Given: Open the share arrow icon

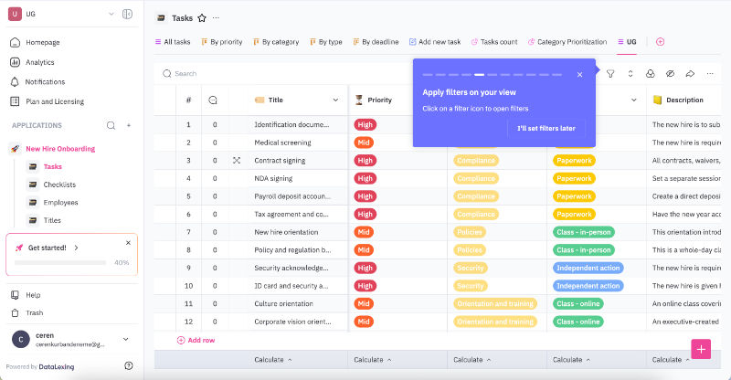Looking at the screenshot, I should coord(690,74).
